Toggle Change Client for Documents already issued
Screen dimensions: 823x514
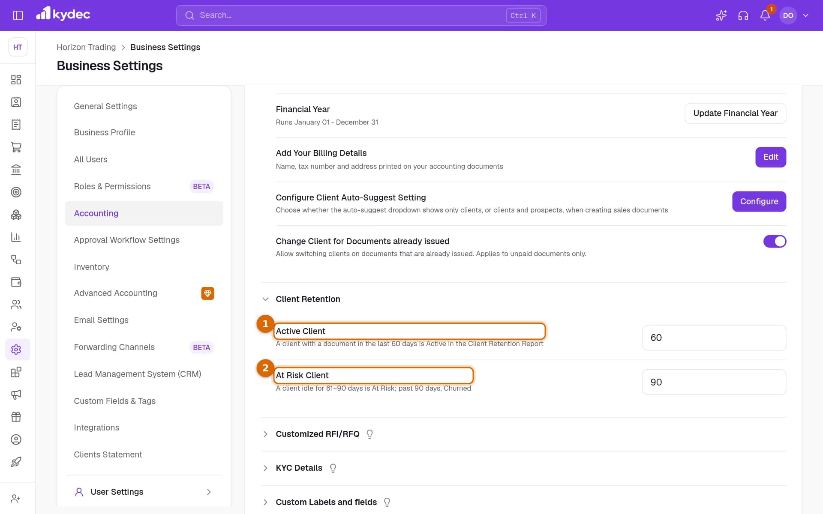point(775,242)
